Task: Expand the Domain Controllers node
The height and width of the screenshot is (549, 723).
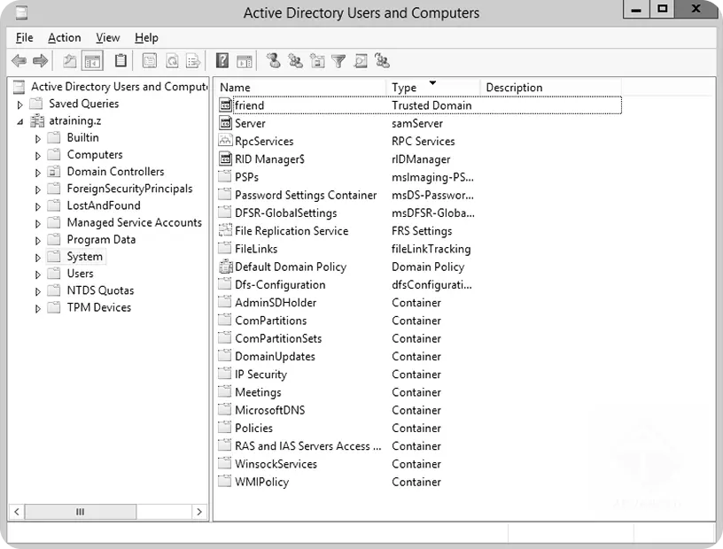Action: point(38,173)
